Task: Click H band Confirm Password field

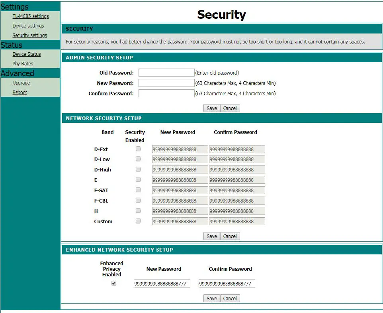Action: (237, 211)
